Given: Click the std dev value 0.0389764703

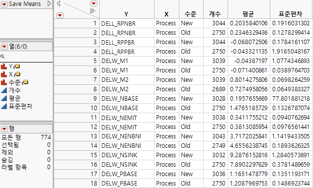Looking at the screenshot, I should pyautogui.click(x=291, y=70).
